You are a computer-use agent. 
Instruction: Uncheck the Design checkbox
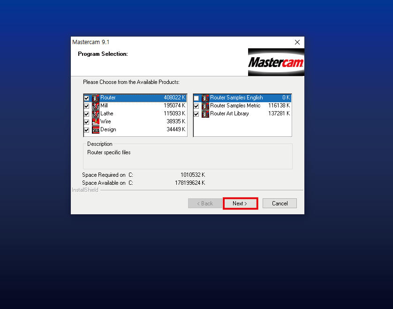point(86,130)
